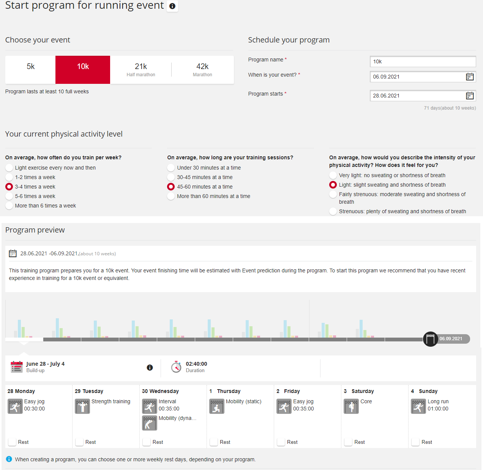The height and width of the screenshot is (470, 483).
Task: Select Light exercise every now and then
Action: click(9, 168)
